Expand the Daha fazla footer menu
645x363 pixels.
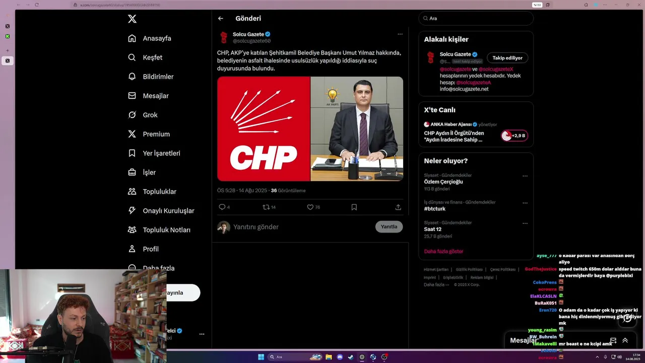tap(436, 285)
